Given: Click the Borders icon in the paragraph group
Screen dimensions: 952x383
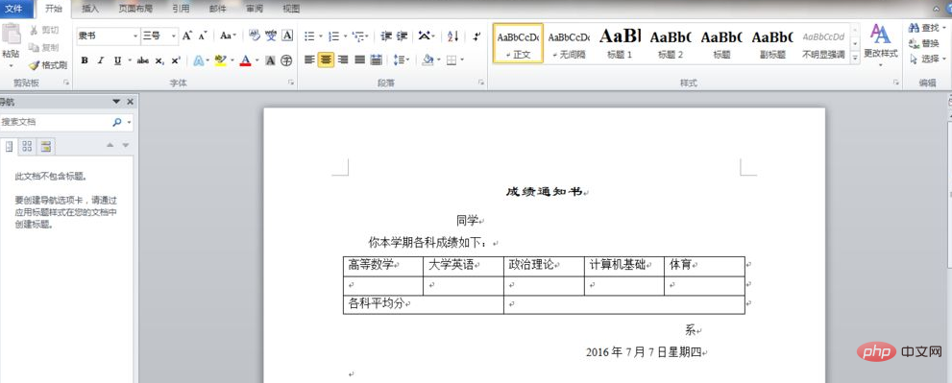Looking at the screenshot, I should pos(452,60).
